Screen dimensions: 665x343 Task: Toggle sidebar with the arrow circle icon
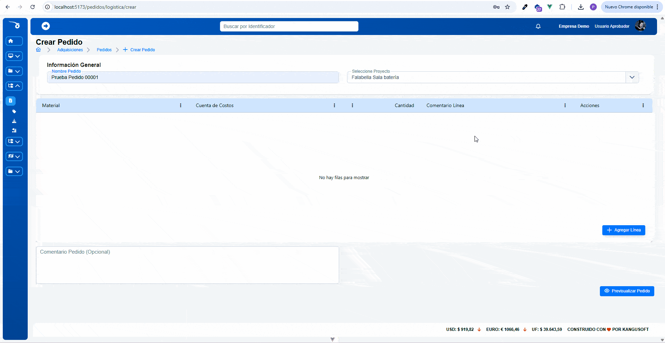pos(46,26)
